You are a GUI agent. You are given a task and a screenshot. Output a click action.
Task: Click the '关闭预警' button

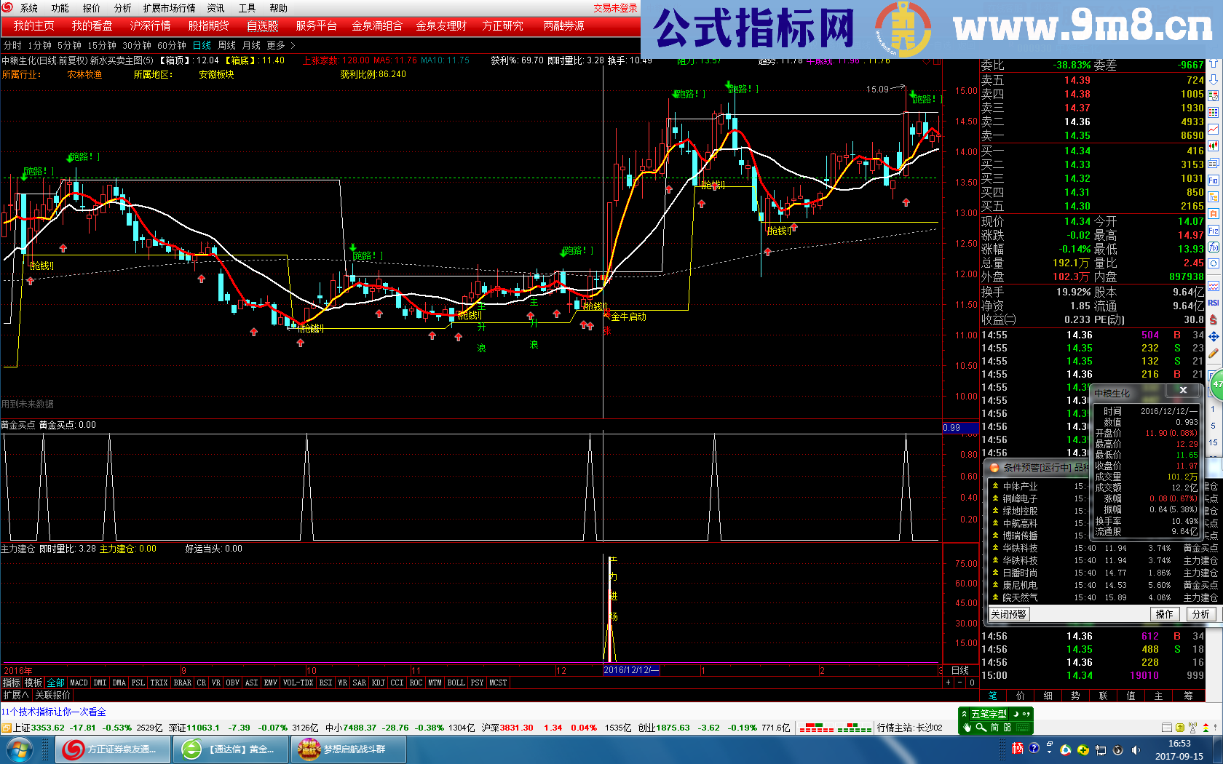1008,614
